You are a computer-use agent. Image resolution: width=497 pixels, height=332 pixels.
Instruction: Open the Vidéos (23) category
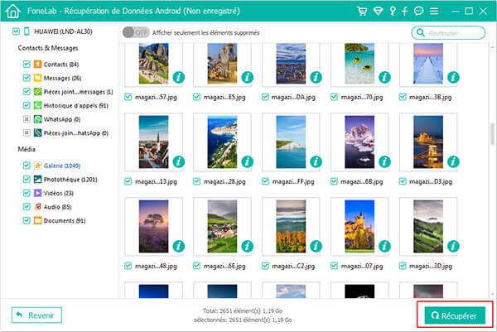[x=59, y=193]
